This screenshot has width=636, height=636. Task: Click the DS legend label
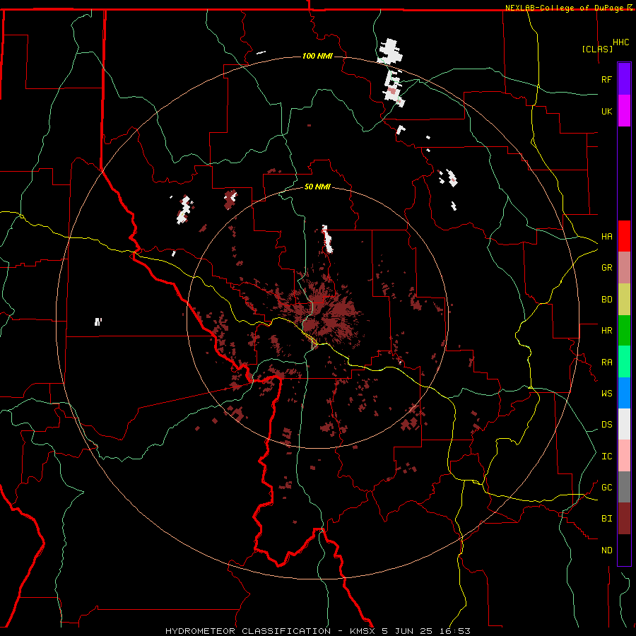(606, 425)
